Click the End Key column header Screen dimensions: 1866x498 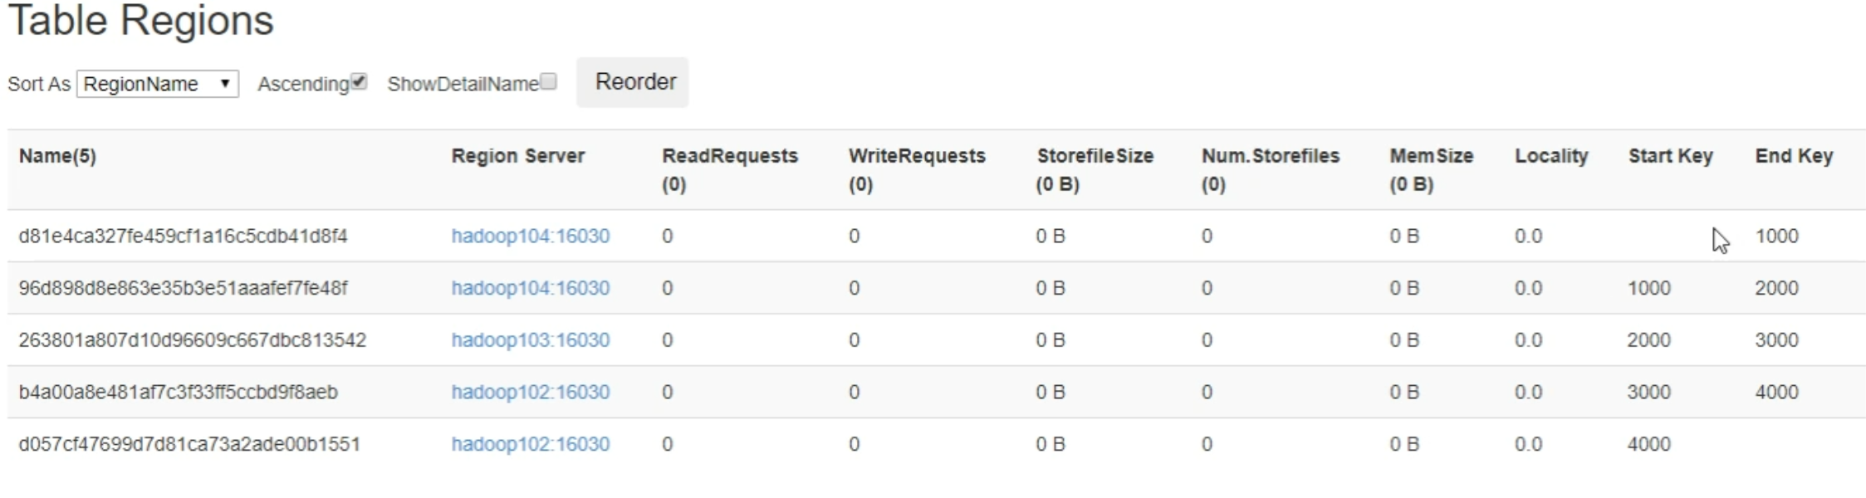coord(1793,156)
